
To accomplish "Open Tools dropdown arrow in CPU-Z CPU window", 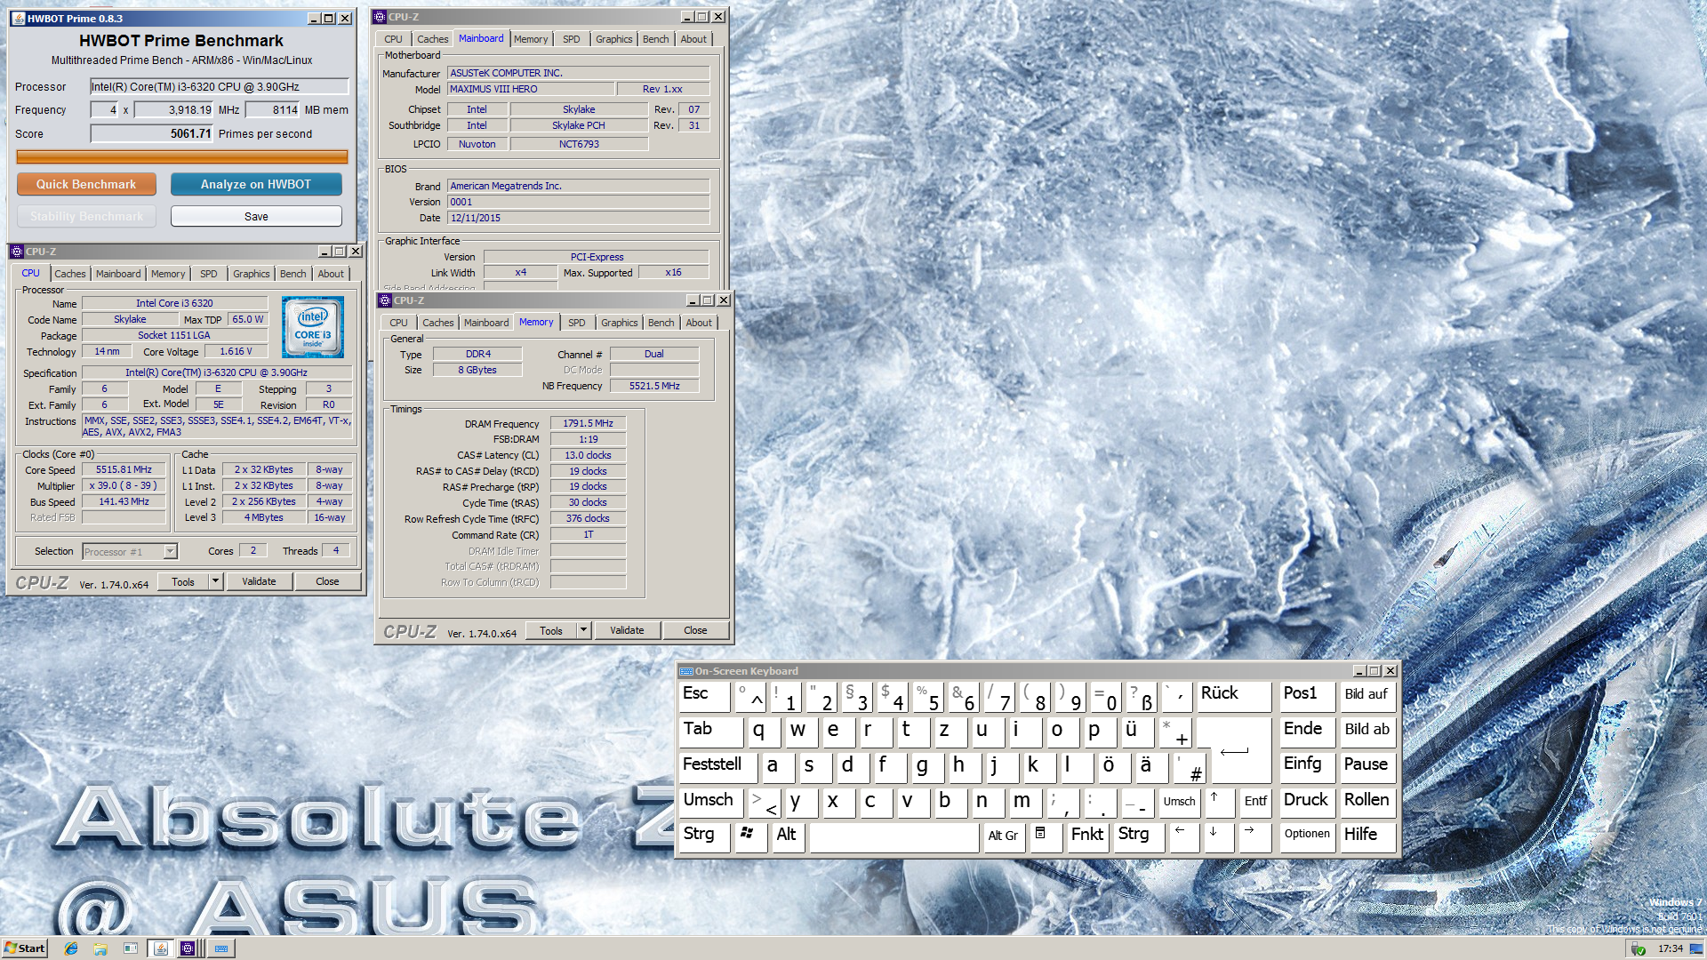I will point(215,581).
